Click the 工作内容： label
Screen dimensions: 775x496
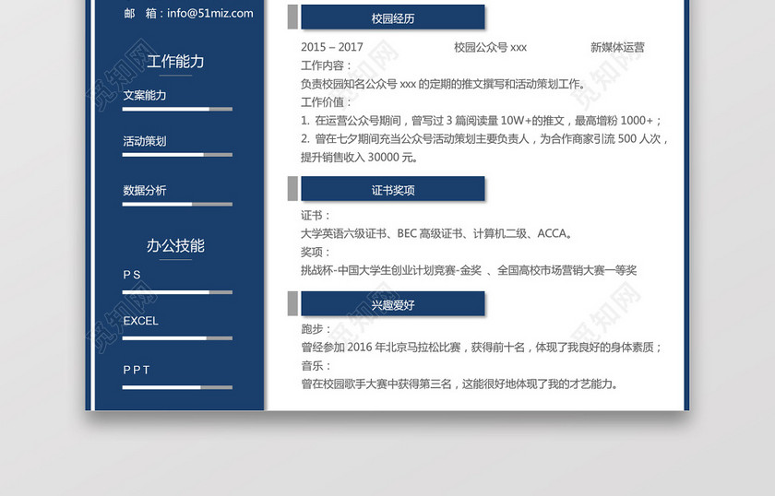[327, 65]
